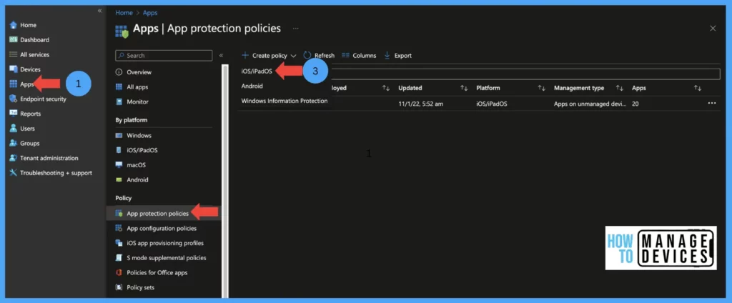Open App configuration policies icon
The image size is (732, 303).
[119, 228]
